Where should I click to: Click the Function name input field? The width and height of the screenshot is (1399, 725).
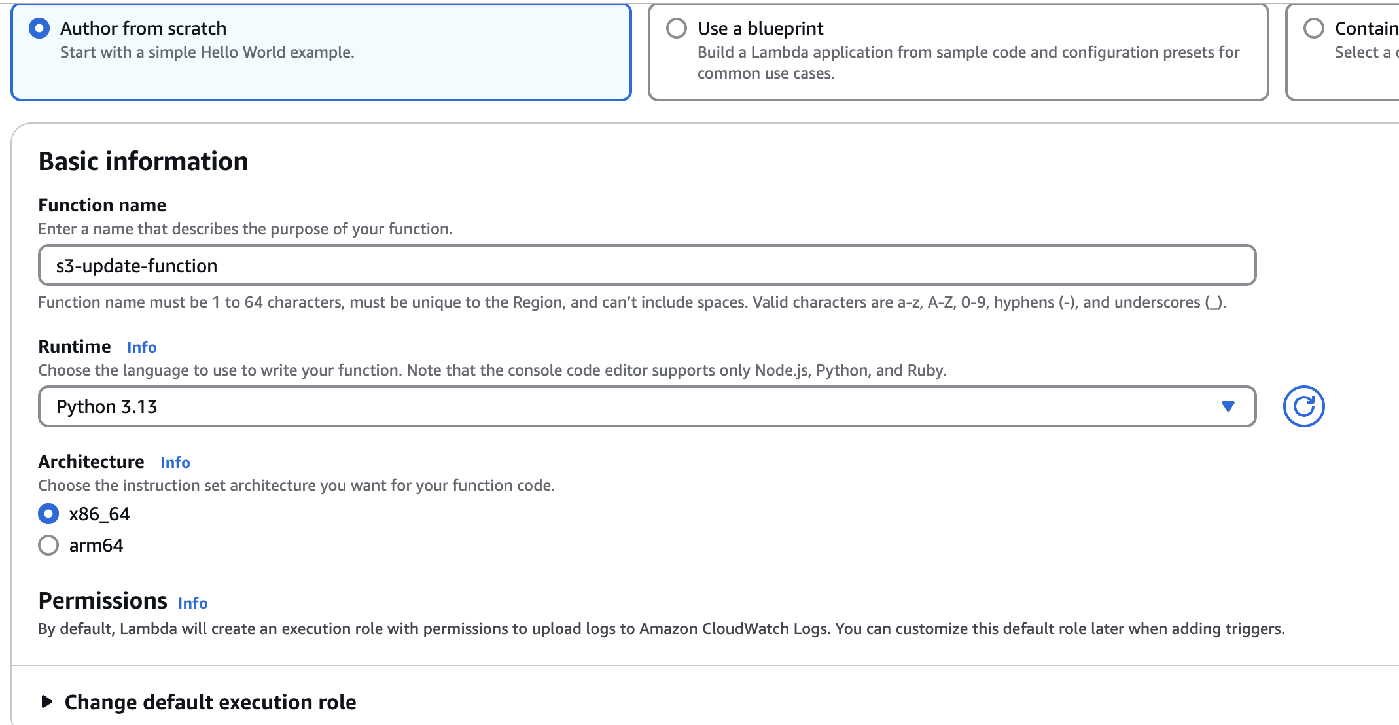(x=647, y=265)
